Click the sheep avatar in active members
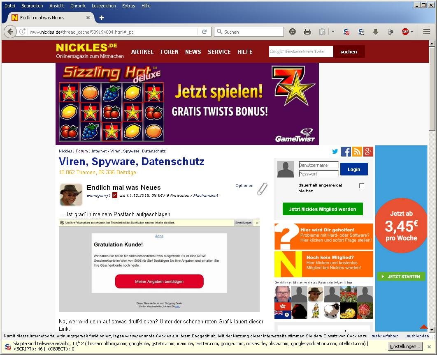The height and width of the screenshot is (355, 437). coord(332,311)
